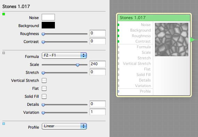198x137 pixels.
Task: Click the Vertical Stretch connector on node
Action: coord(118,64)
